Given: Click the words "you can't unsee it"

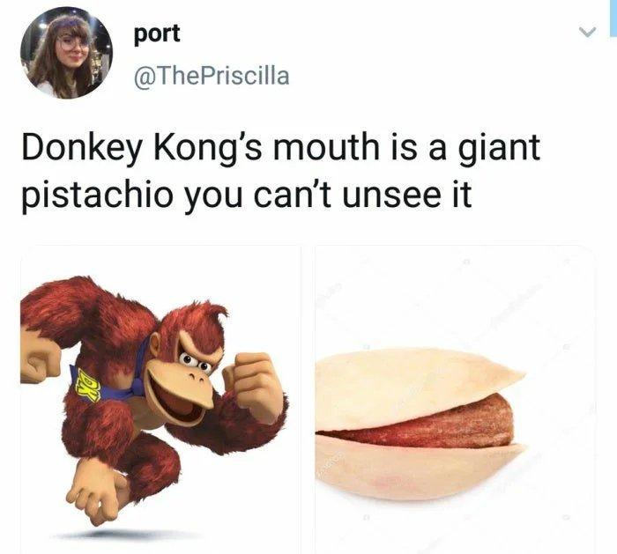Looking at the screenshot, I should [328, 195].
